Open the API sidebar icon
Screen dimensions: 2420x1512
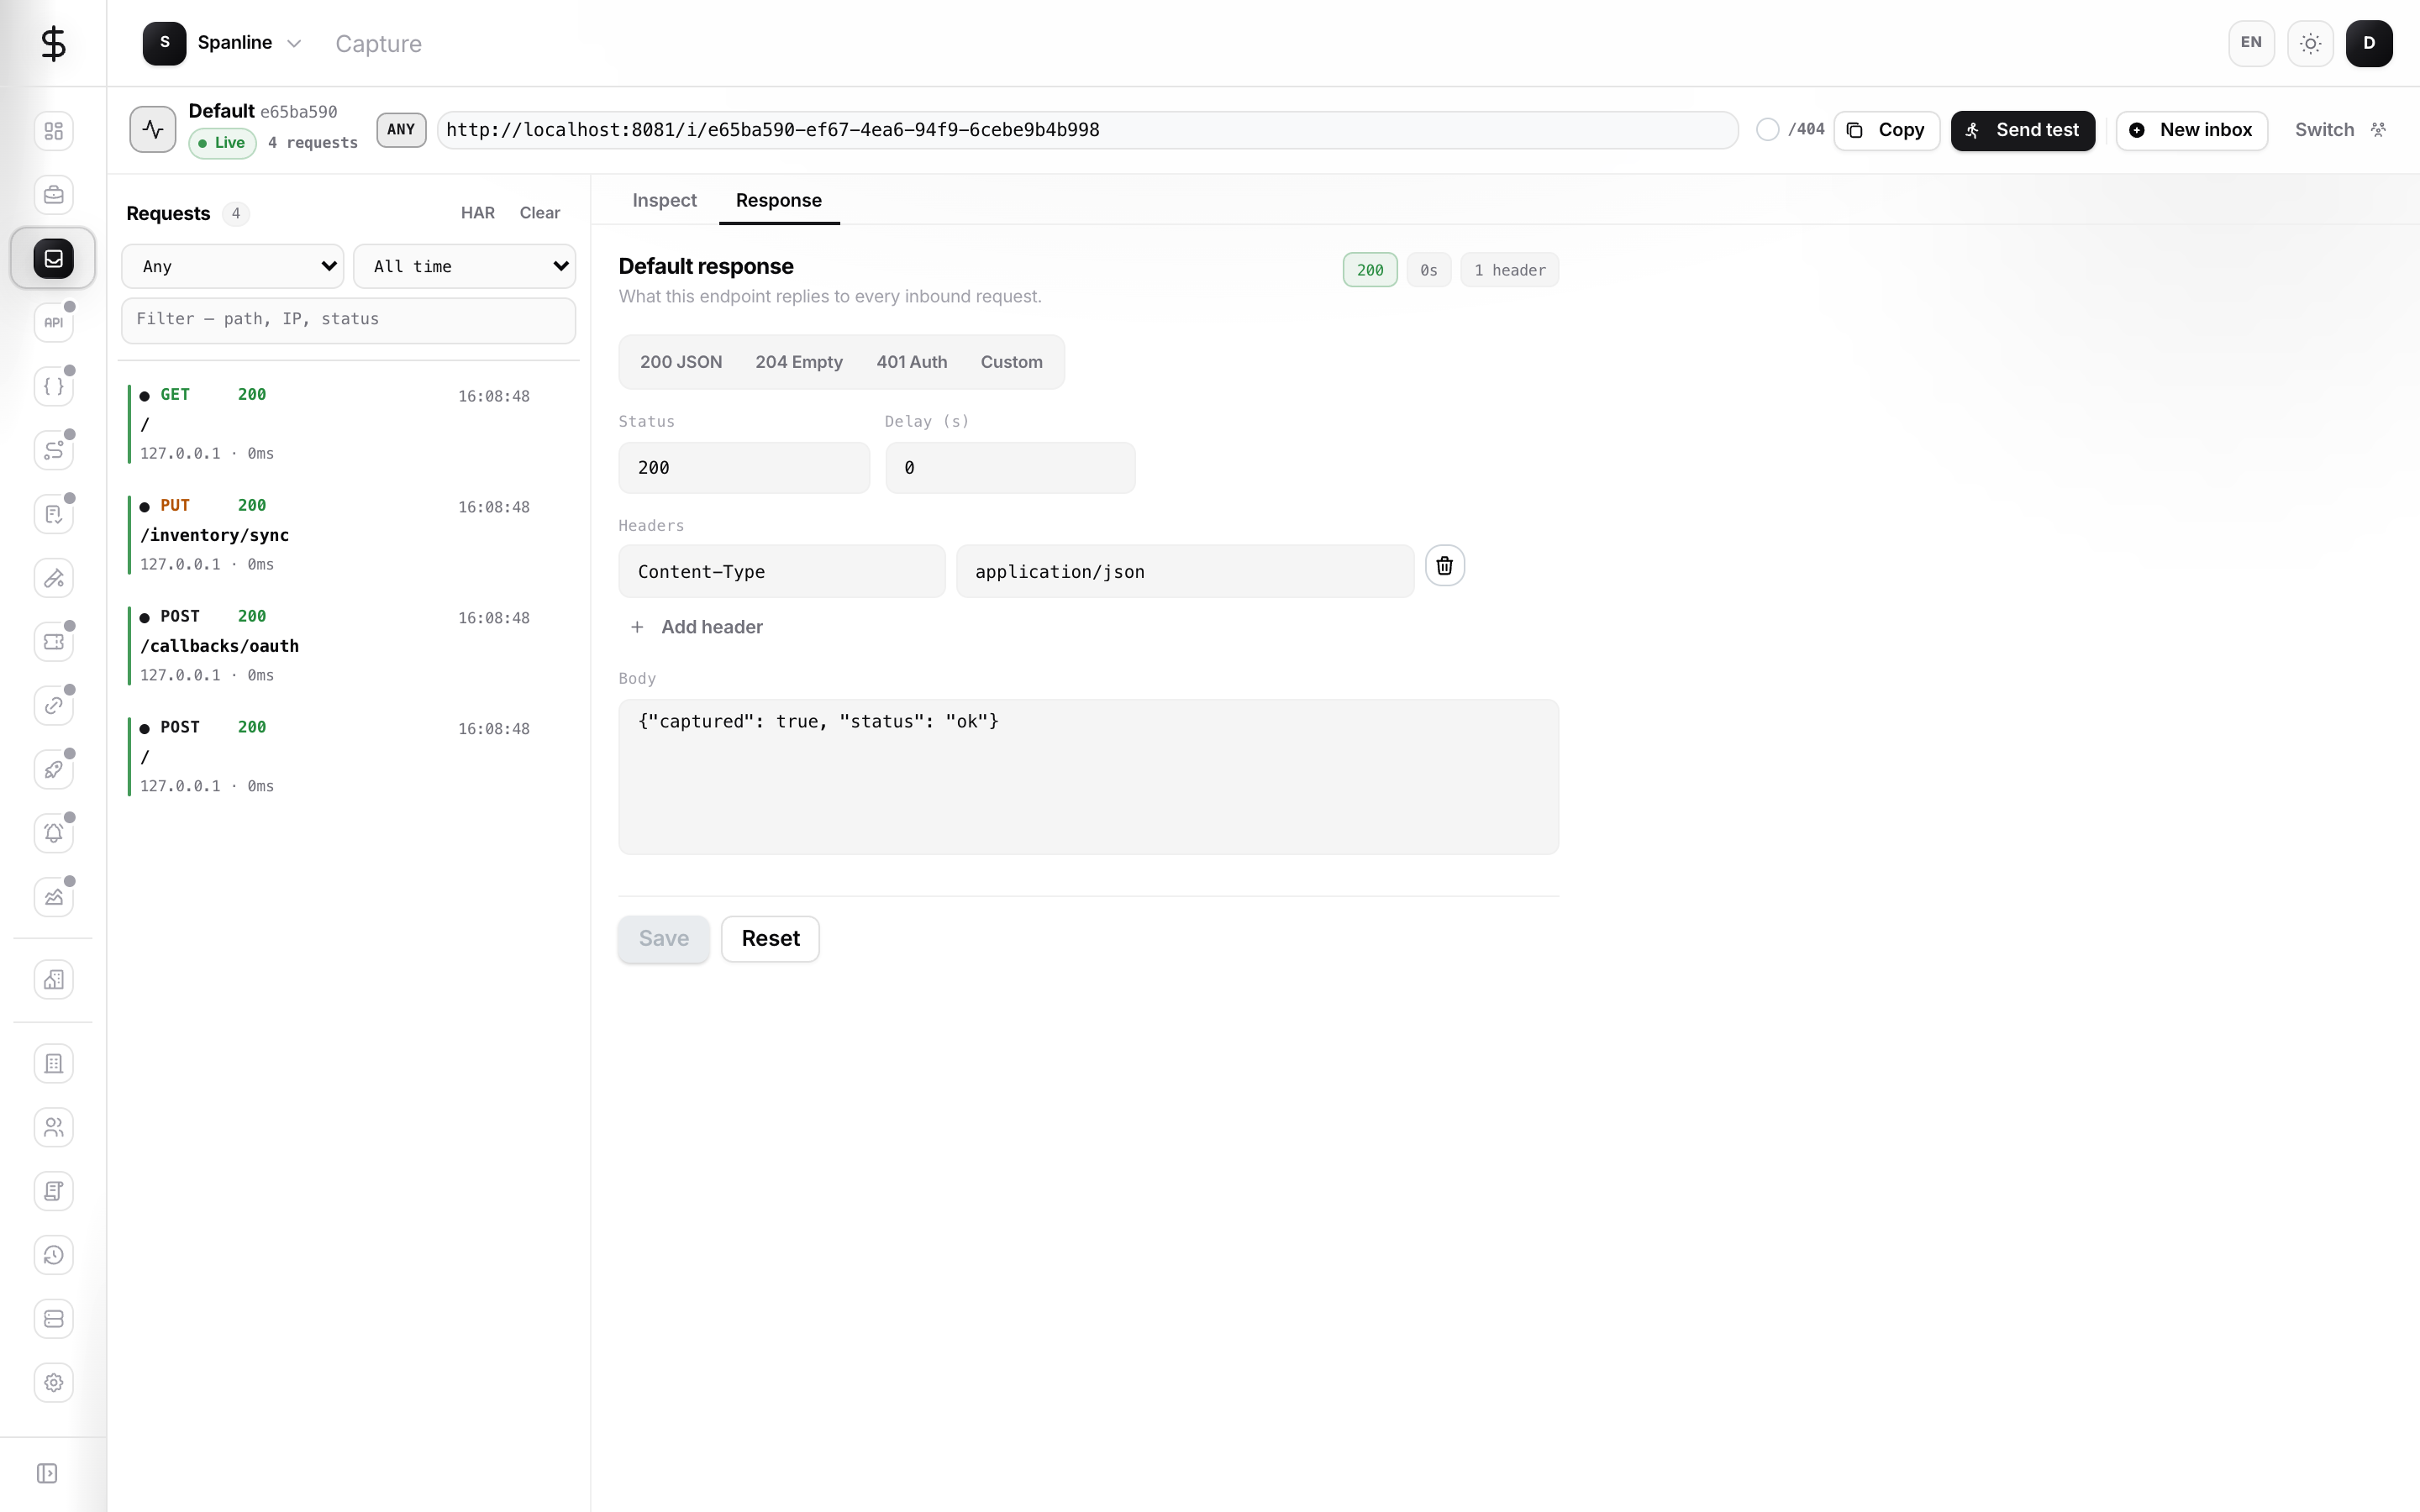coord(53,322)
